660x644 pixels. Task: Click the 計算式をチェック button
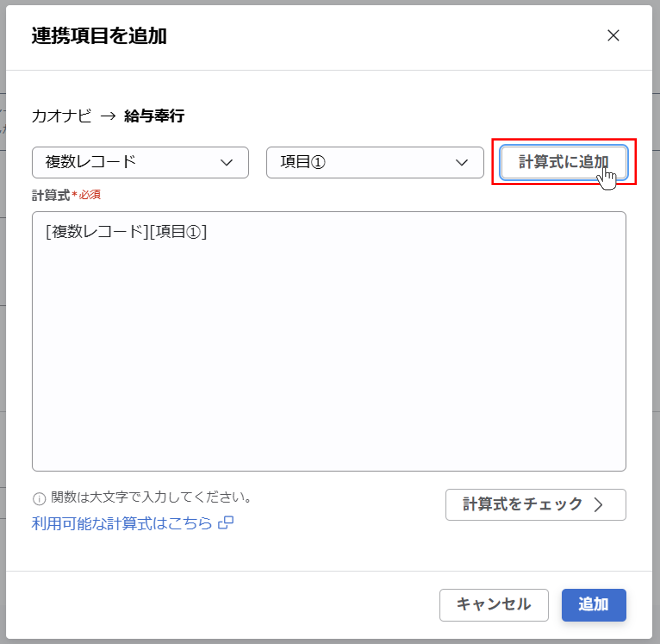(536, 505)
